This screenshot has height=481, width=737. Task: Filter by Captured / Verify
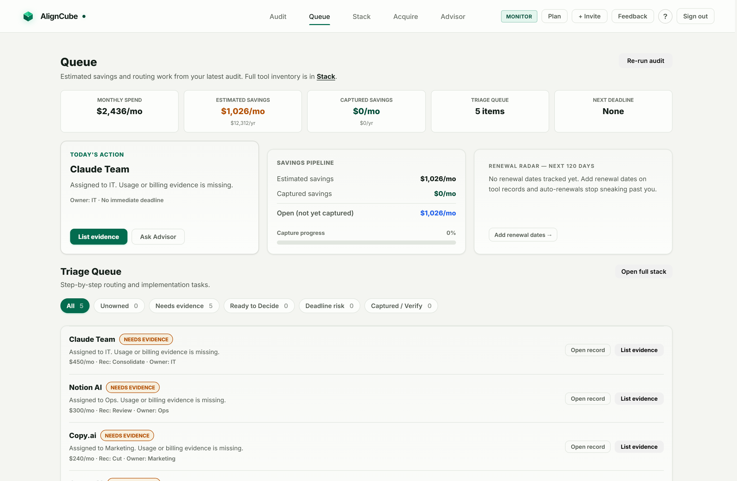(401, 306)
